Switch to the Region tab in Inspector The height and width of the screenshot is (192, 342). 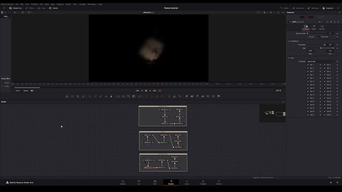[x=314, y=27]
